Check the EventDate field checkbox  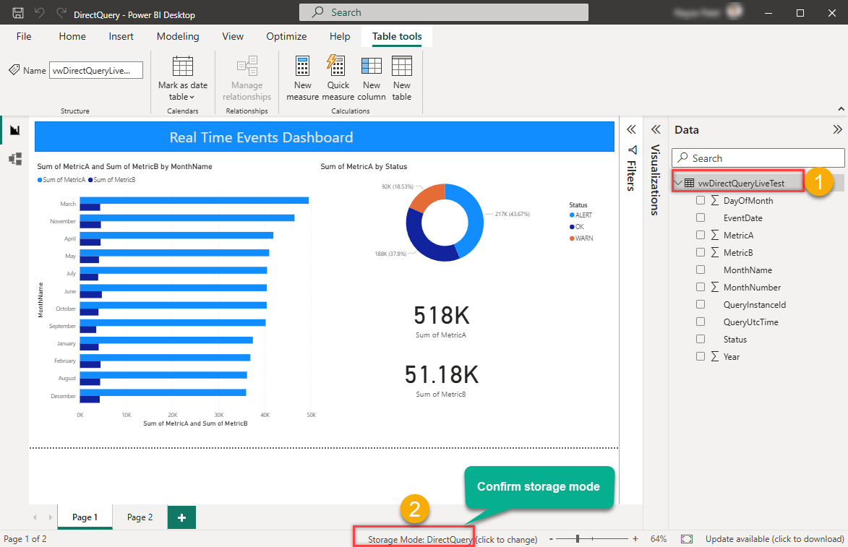point(700,218)
